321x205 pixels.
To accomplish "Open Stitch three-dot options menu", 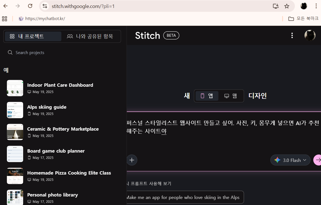I will 292,35.
